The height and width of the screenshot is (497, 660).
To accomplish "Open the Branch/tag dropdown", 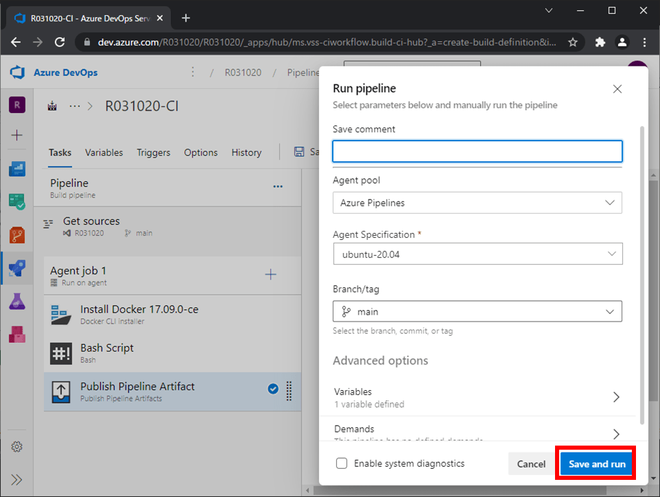I will 478,311.
